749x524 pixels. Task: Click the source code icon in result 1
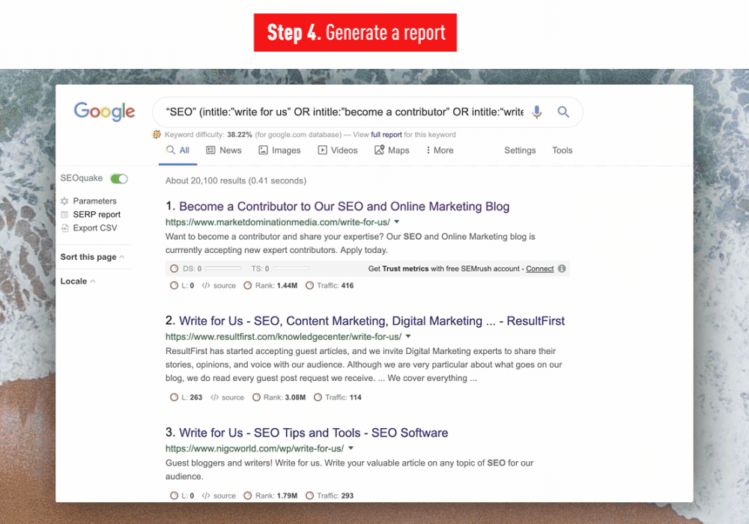pyautogui.click(x=206, y=285)
